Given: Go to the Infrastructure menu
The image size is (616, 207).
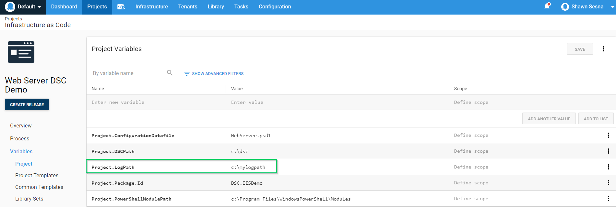Looking at the screenshot, I should [x=151, y=7].
